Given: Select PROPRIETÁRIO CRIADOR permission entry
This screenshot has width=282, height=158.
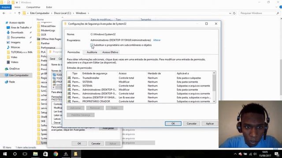Looking at the screenshot, I should (x=140, y=101).
